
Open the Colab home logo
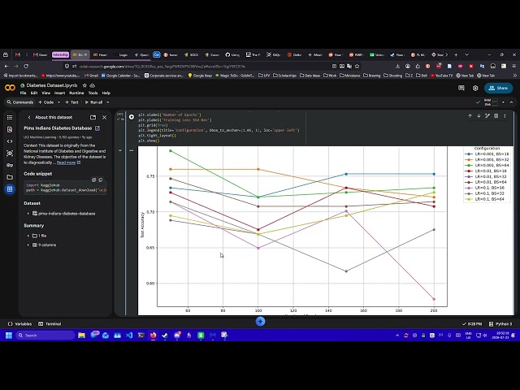(10, 88)
